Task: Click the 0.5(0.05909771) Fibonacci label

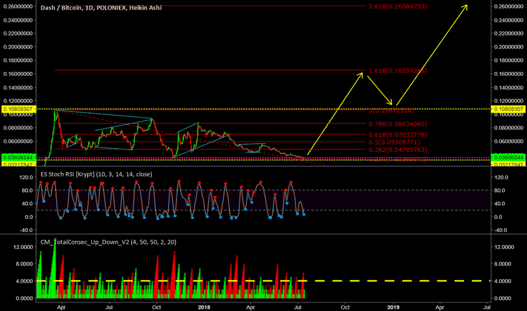Action: coord(394,142)
